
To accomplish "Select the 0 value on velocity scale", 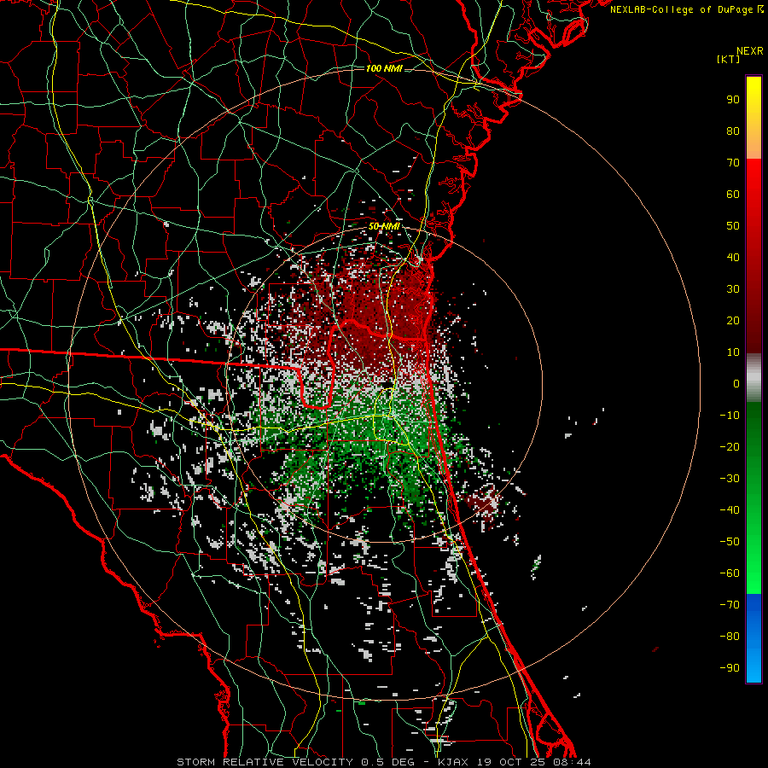I will [736, 384].
